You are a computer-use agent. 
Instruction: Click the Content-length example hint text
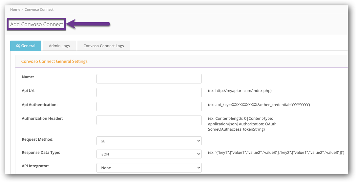point(242,124)
